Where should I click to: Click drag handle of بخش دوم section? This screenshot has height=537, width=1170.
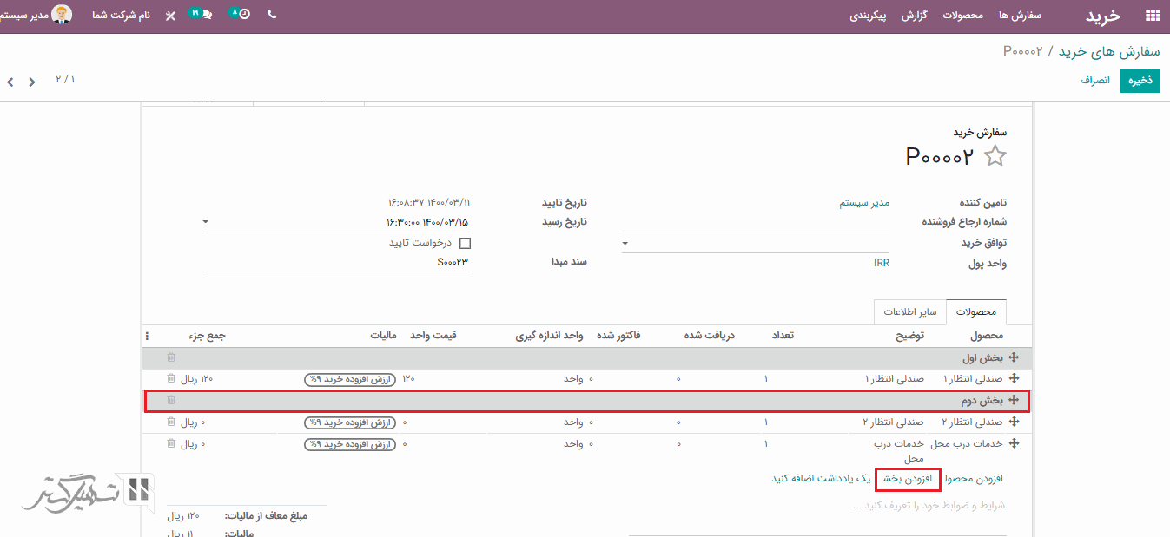click(x=1014, y=401)
